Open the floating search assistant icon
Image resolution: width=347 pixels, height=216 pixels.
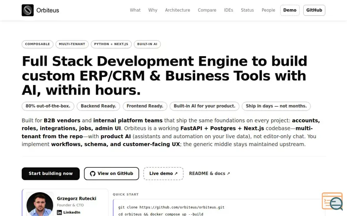pos(332,201)
